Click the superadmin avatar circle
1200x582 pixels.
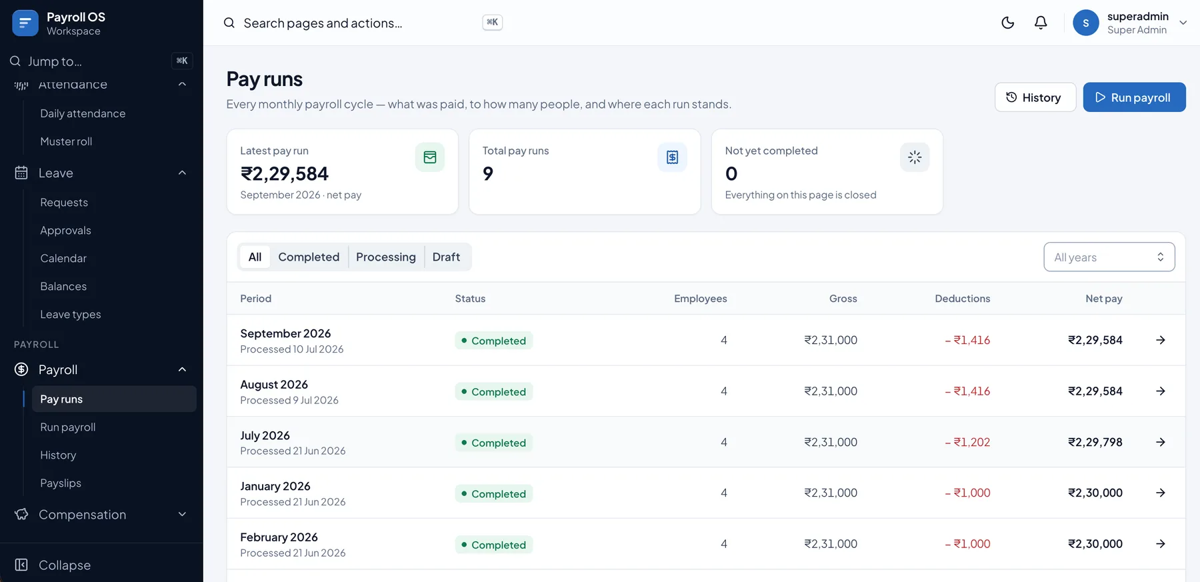point(1085,23)
